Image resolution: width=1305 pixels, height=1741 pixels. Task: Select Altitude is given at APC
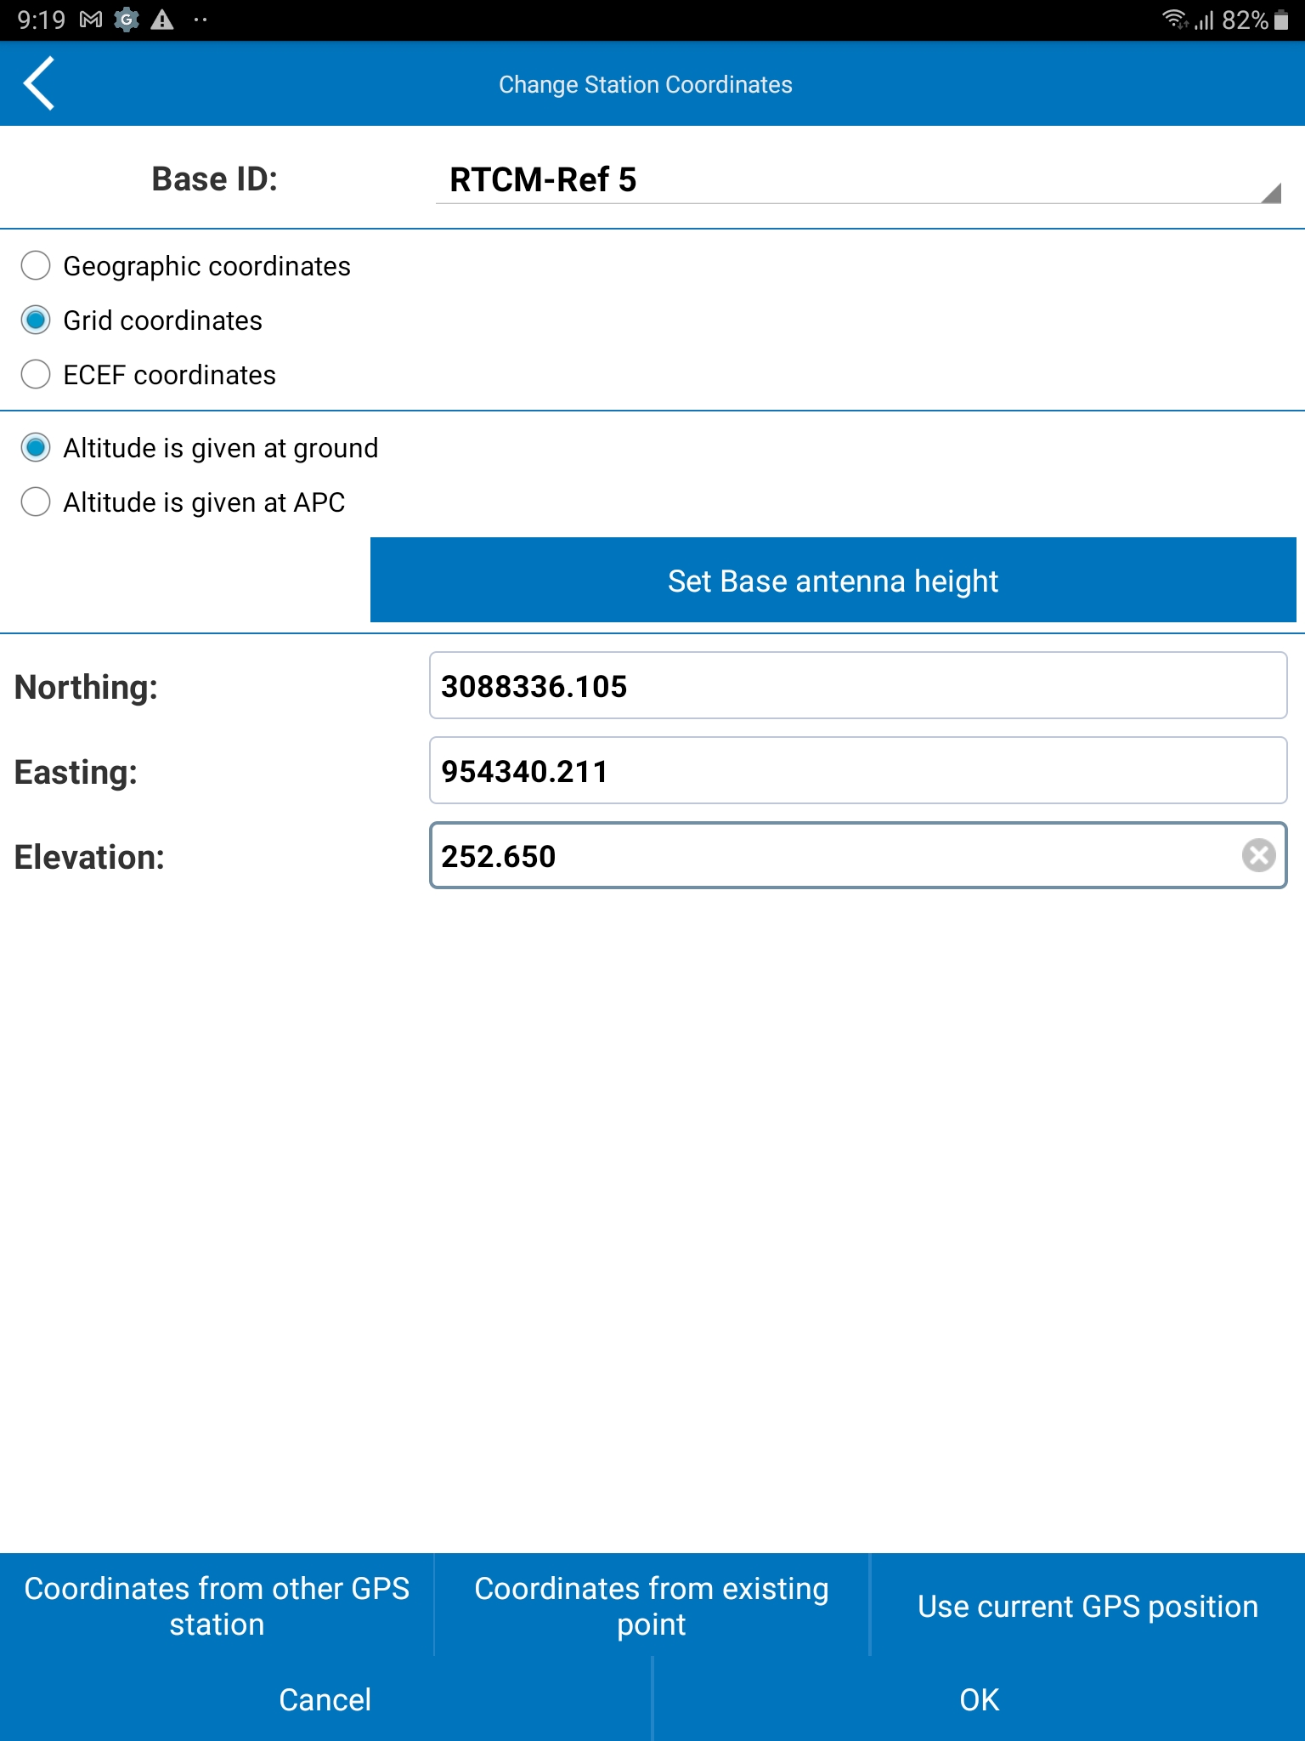pos(36,502)
